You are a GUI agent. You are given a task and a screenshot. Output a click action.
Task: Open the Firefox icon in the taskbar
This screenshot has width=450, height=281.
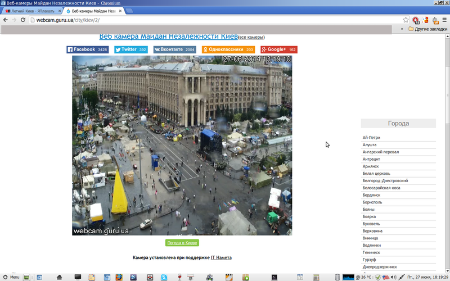119,277
